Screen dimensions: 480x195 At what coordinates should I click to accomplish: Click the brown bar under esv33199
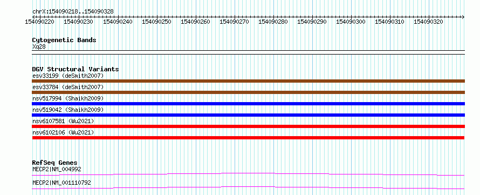(x=248, y=81)
